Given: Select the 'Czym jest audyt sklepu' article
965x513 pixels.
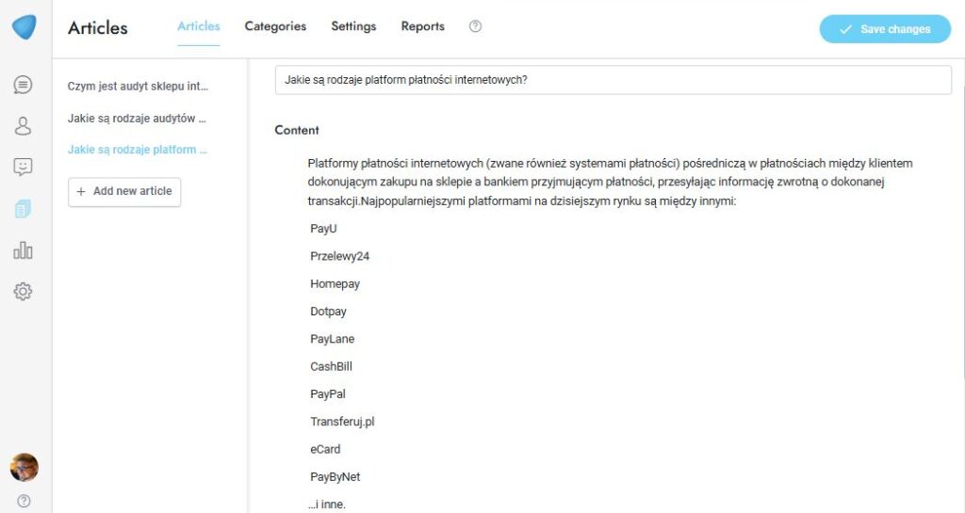Looking at the screenshot, I should coord(138,87).
